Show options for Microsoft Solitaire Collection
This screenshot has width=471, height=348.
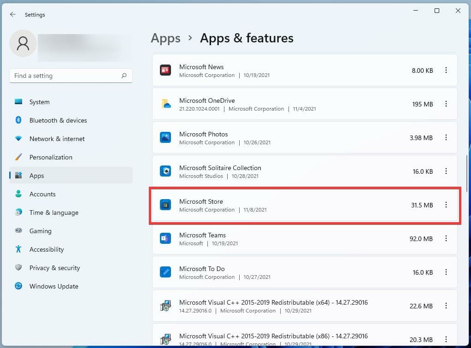pos(446,171)
